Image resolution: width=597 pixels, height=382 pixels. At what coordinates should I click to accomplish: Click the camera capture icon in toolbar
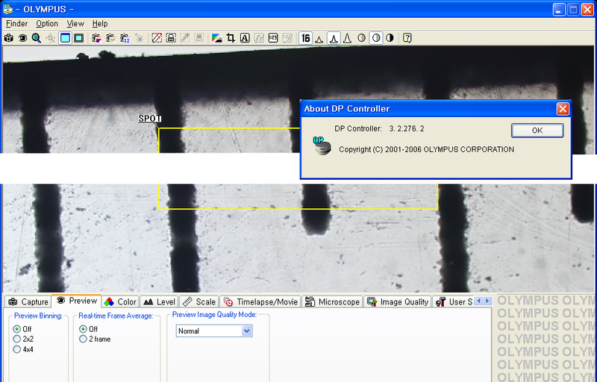(x=9, y=38)
